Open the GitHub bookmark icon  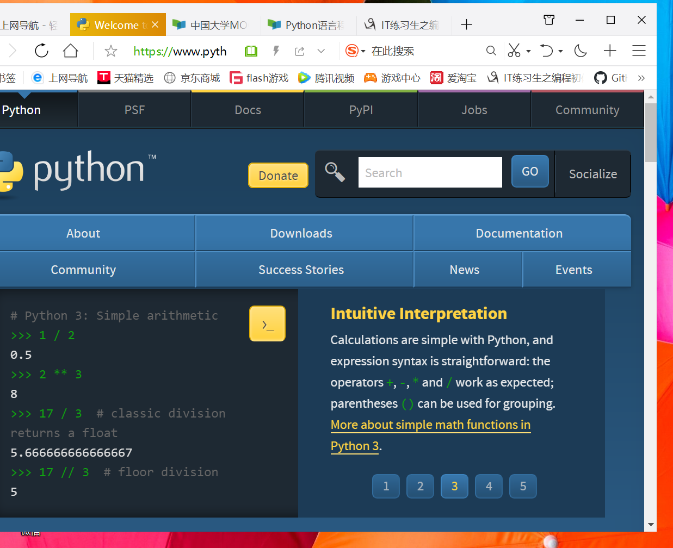(601, 78)
